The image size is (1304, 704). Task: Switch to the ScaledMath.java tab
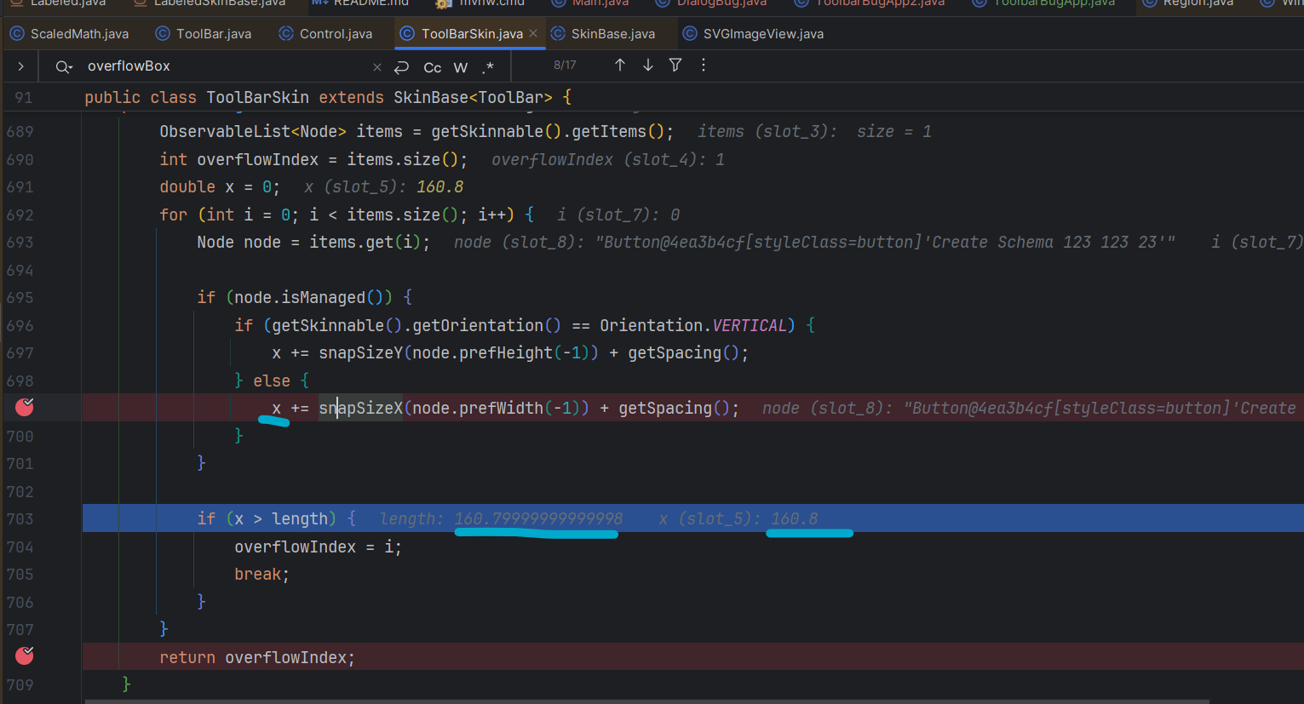[x=70, y=34]
